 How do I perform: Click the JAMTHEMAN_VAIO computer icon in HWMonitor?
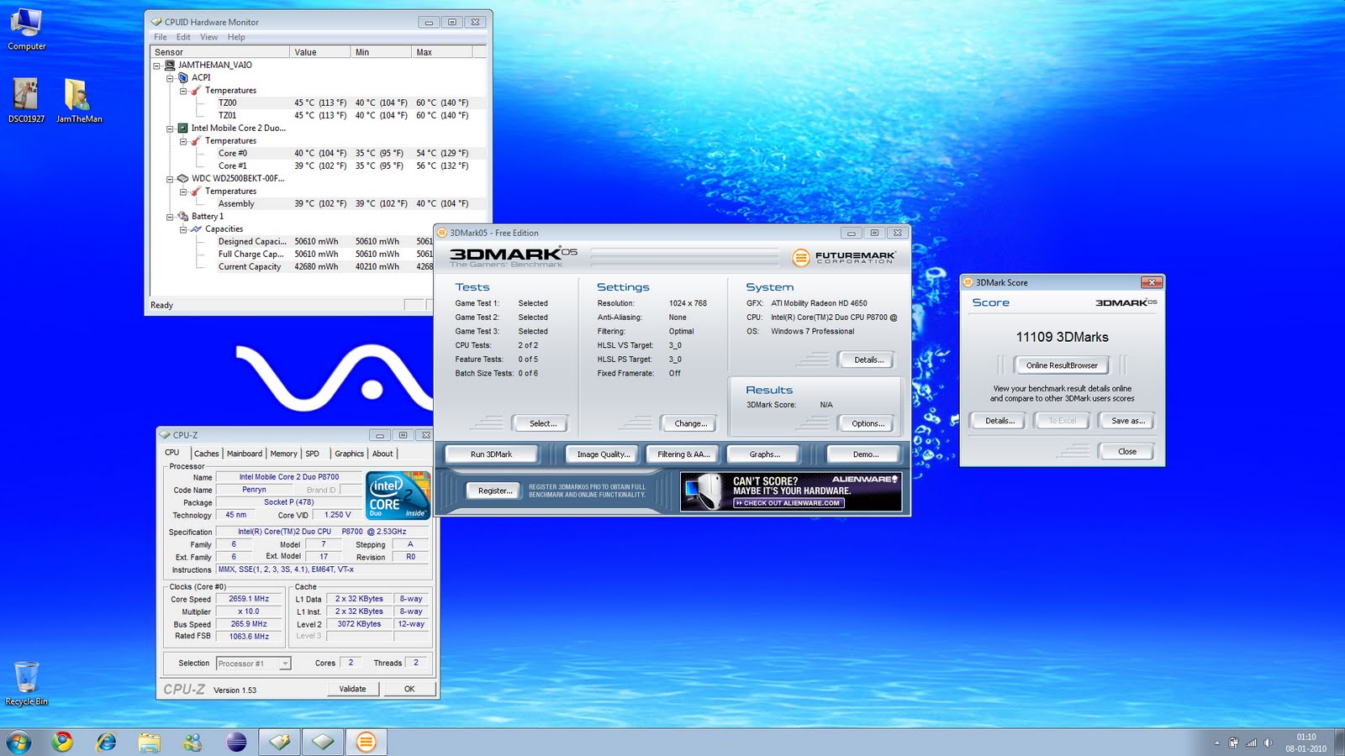pos(170,65)
